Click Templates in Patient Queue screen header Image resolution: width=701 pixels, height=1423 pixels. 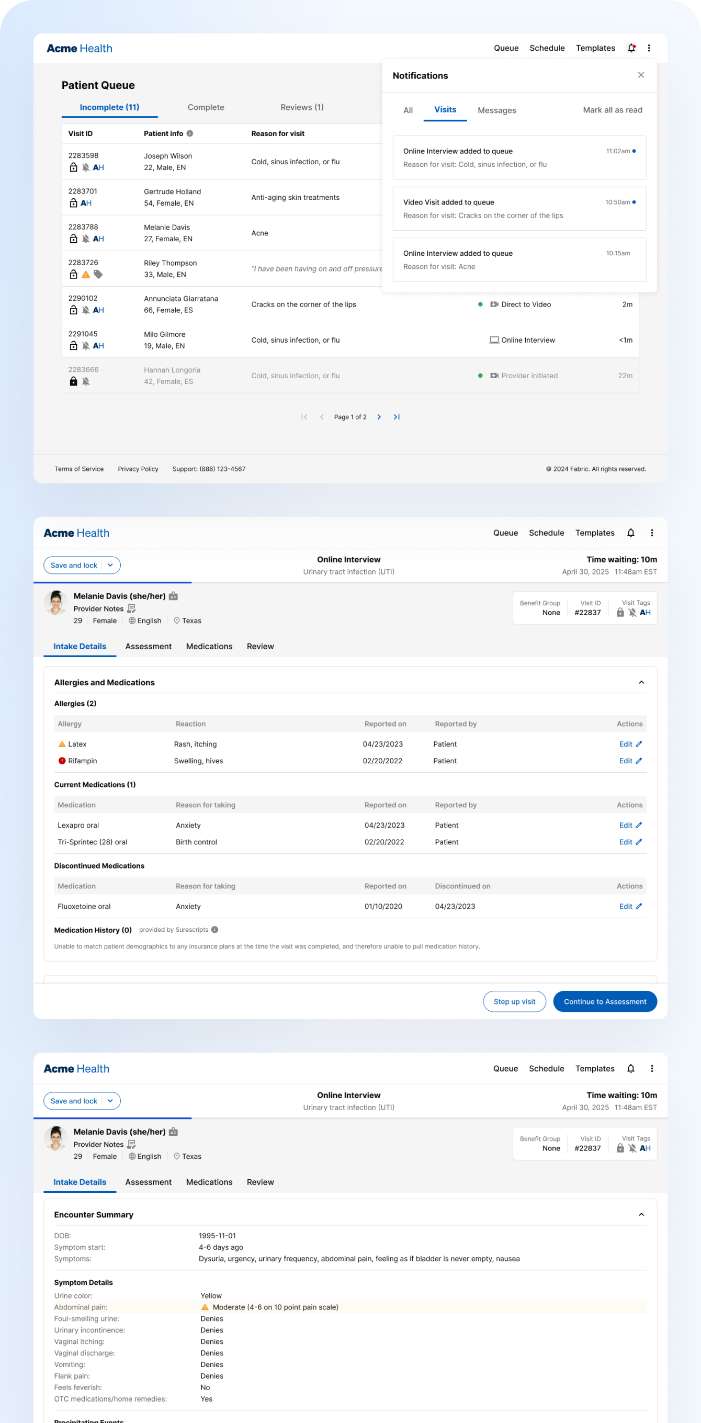[x=595, y=48]
